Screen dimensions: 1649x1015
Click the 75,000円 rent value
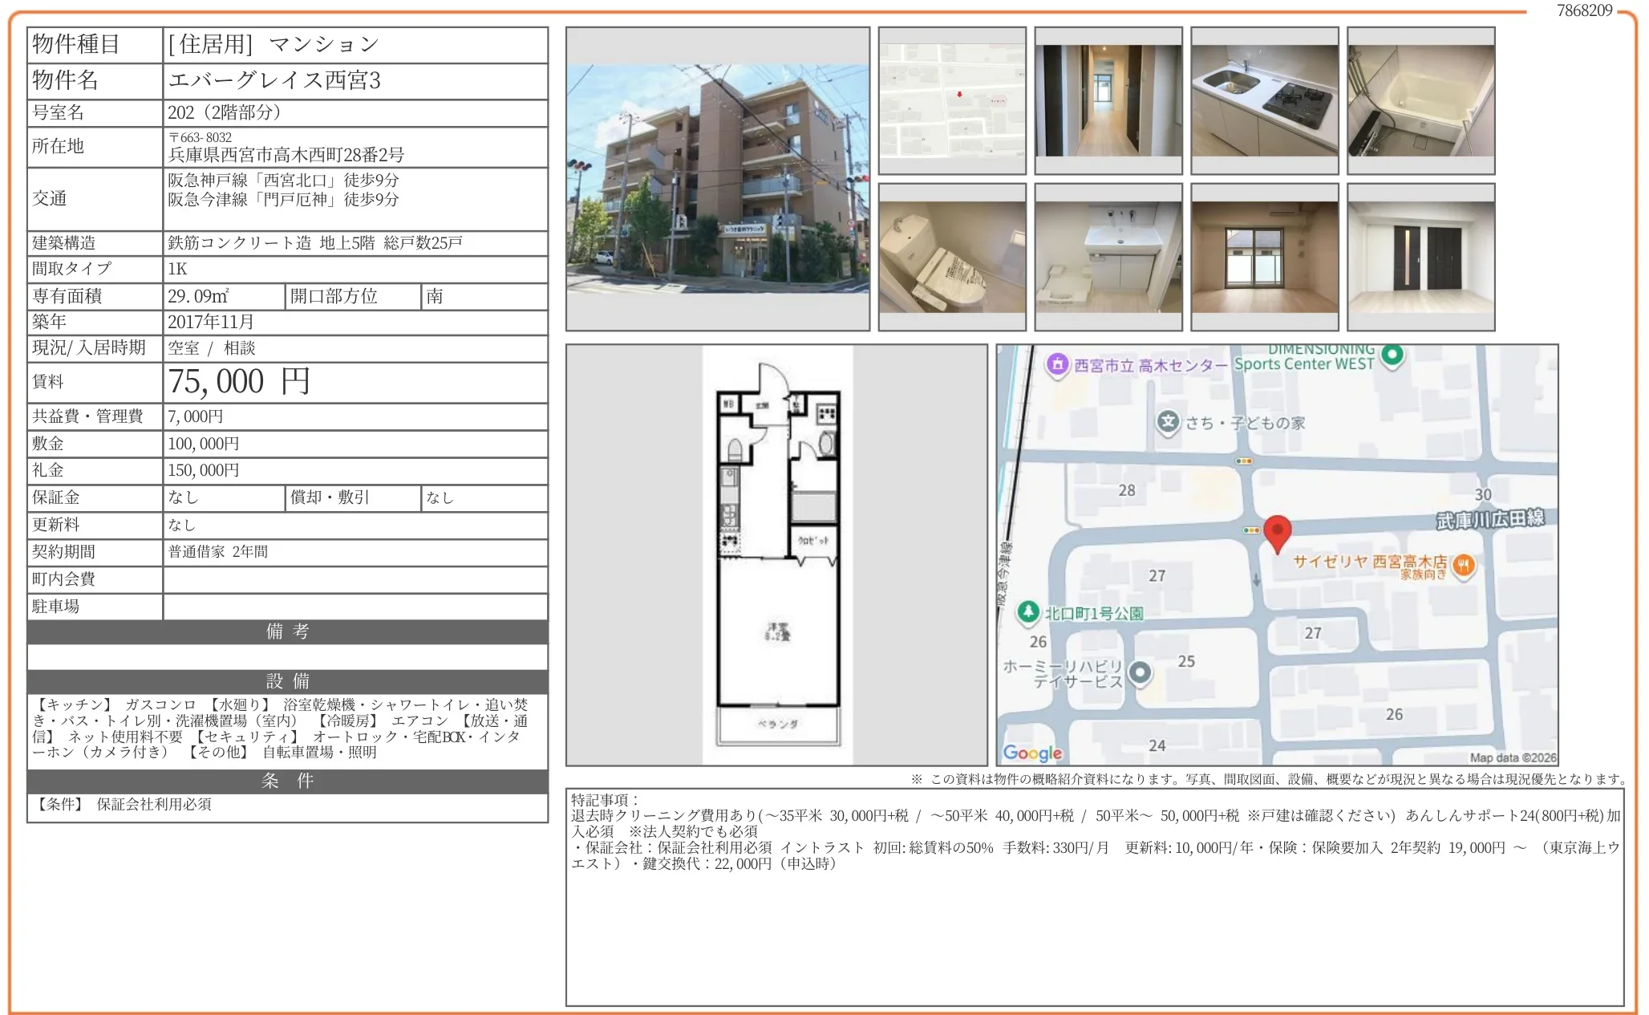click(239, 382)
